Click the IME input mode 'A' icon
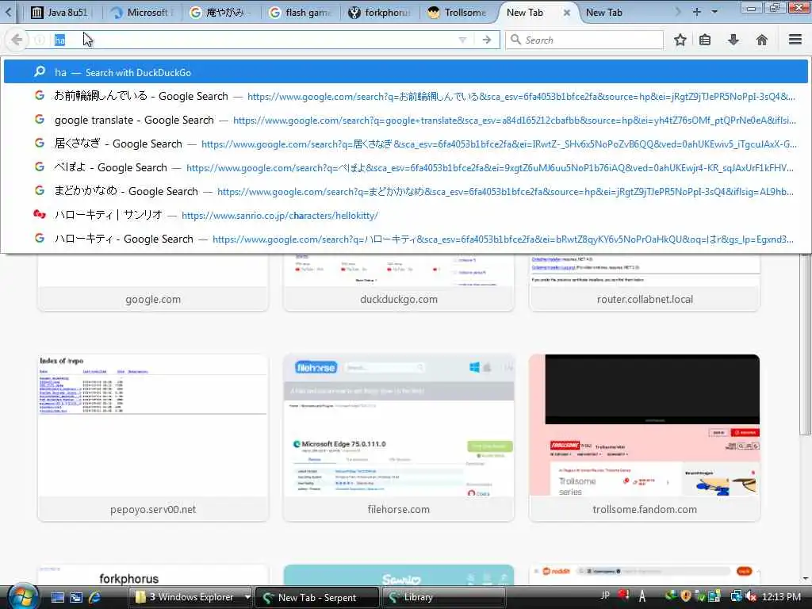 [642, 596]
